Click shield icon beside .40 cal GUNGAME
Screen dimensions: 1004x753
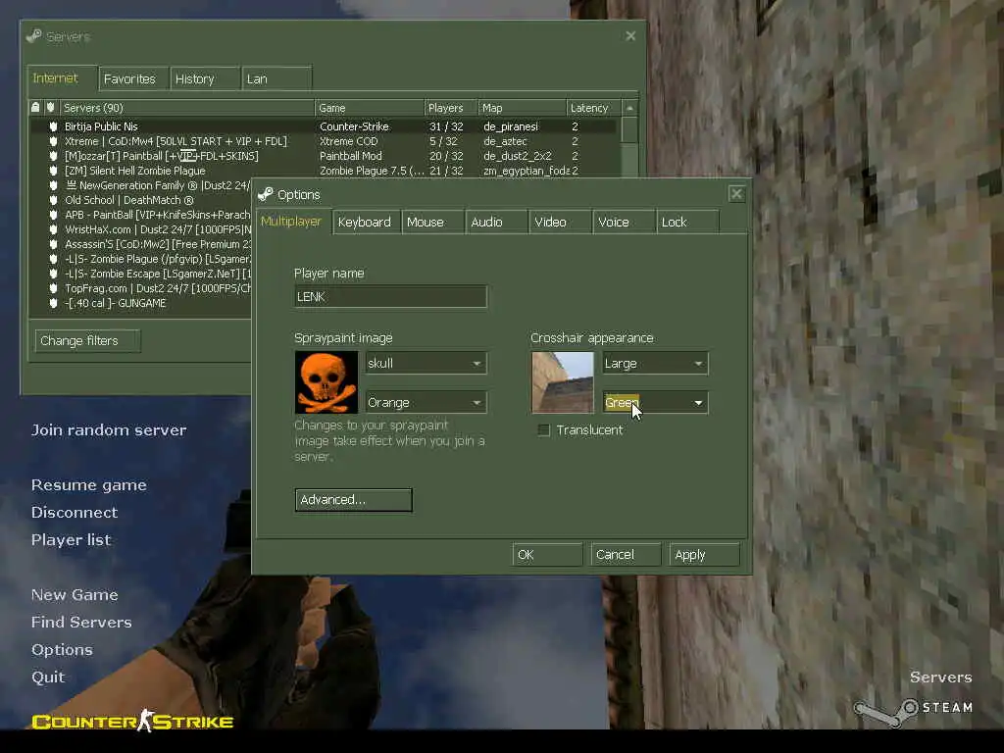point(53,304)
